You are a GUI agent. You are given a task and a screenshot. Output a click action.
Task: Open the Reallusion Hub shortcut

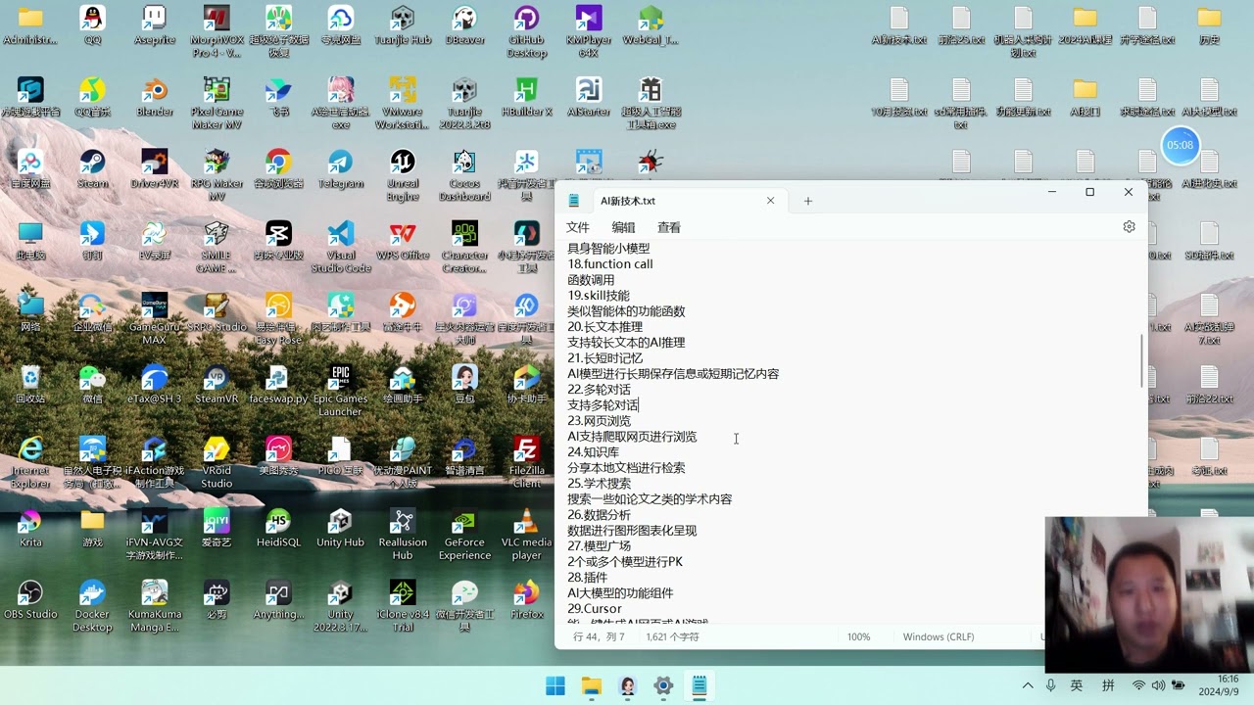(x=403, y=532)
